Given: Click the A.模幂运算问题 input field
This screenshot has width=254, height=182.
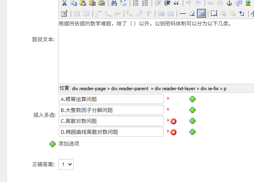Looking at the screenshot, I should pos(111,99).
